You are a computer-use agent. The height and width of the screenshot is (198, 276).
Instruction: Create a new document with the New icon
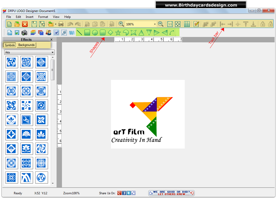[x=9, y=24]
